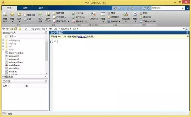Create a new script (新建脚本)

coord(5,17)
